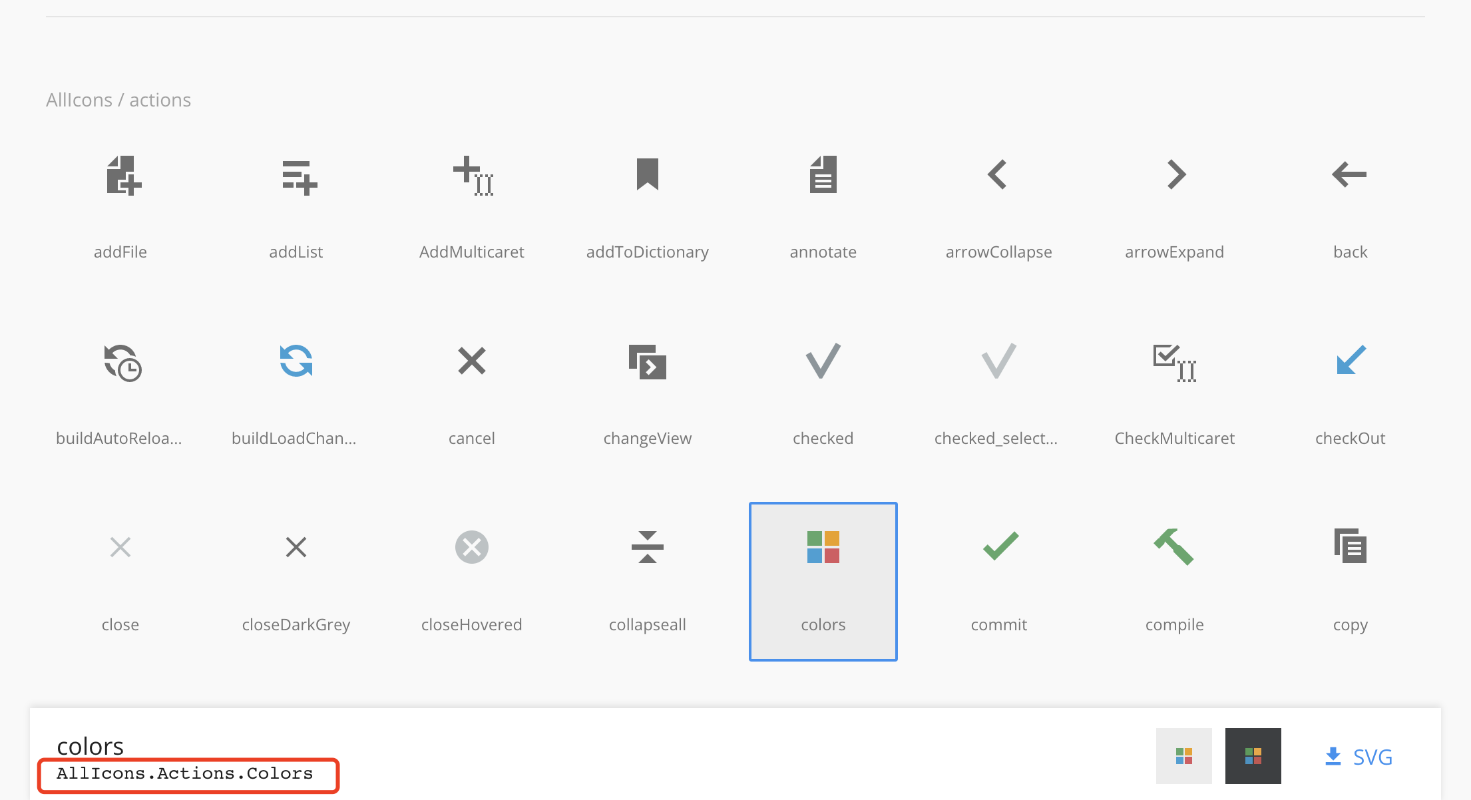Image resolution: width=1471 pixels, height=800 pixels.
Task: Choose the buildAutoReload icon
Action: 122,362
